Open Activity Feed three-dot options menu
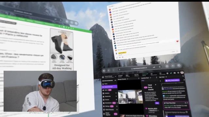 pyautogui.click(x=156, y=78)
